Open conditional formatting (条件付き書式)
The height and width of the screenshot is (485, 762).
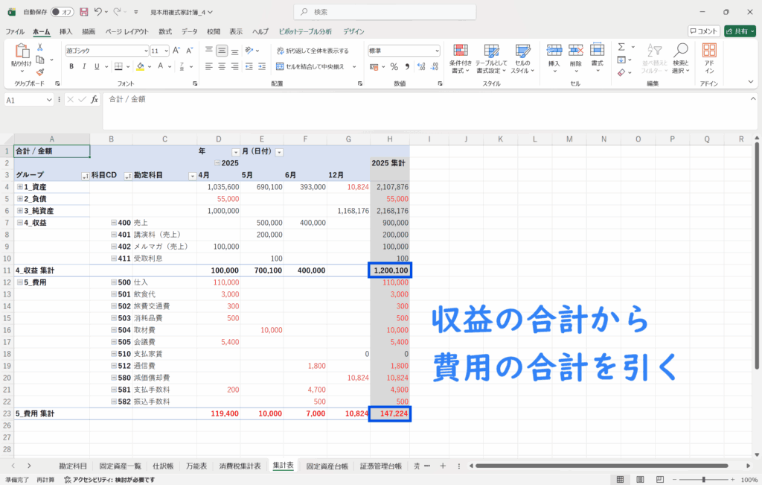pos(461,56)
